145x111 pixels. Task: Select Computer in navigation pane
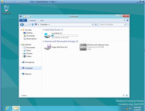[29, 68]
